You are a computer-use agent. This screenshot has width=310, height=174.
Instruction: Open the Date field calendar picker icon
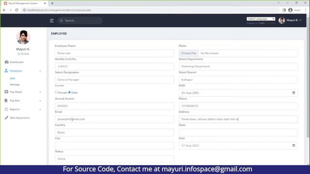coord(294,145)
